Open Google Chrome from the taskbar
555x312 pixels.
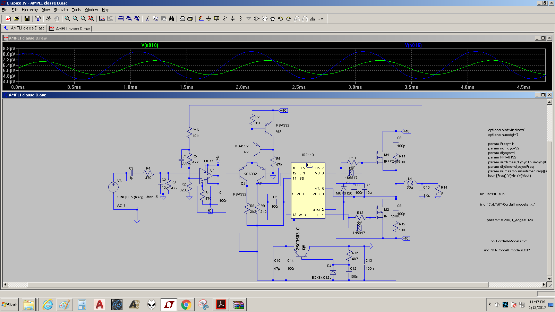pyautogui.click(x=186, y=305)
